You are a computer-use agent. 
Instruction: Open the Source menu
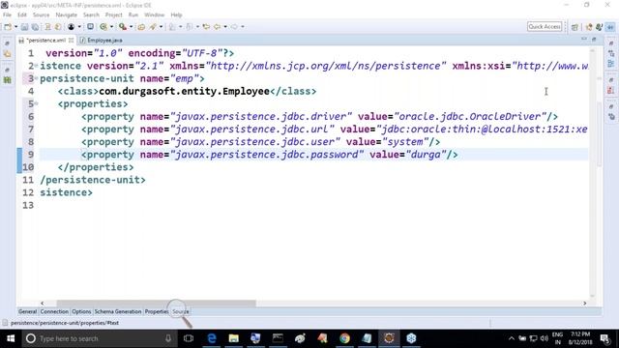(41, 15)
